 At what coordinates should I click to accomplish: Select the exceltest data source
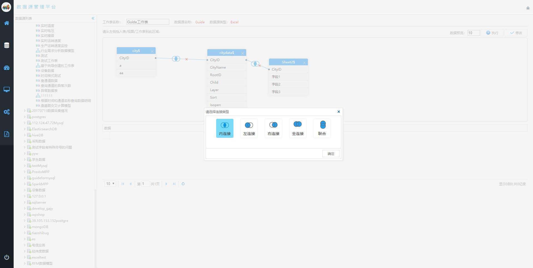39,257
